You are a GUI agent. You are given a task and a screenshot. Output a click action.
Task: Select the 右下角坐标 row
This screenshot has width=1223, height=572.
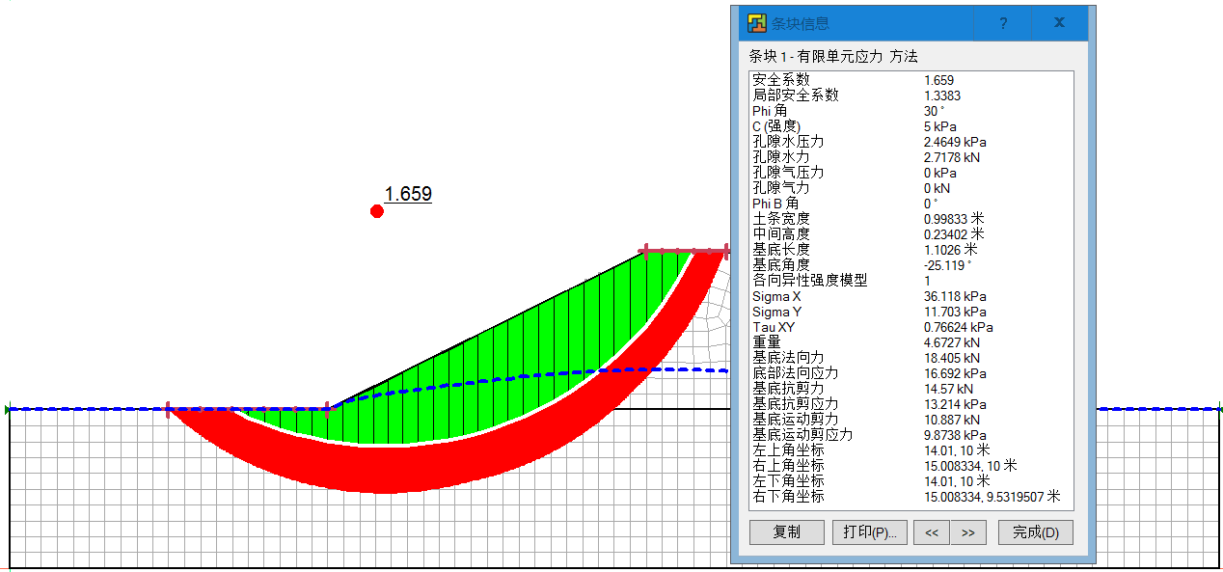910,497
